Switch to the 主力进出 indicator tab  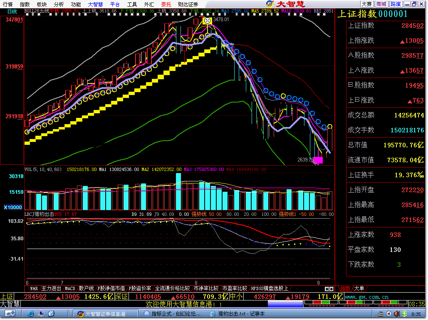point(51,289)
